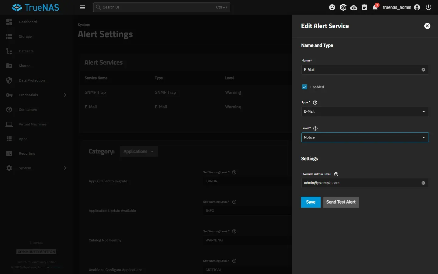Open Apps in the sidebar
This screenshot has width=438, height=274.
point(36,139)
